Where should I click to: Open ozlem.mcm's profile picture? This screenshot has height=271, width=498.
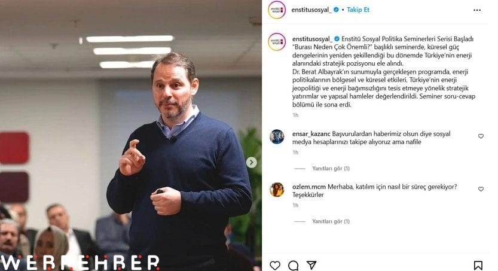click(x=277, y=190)
